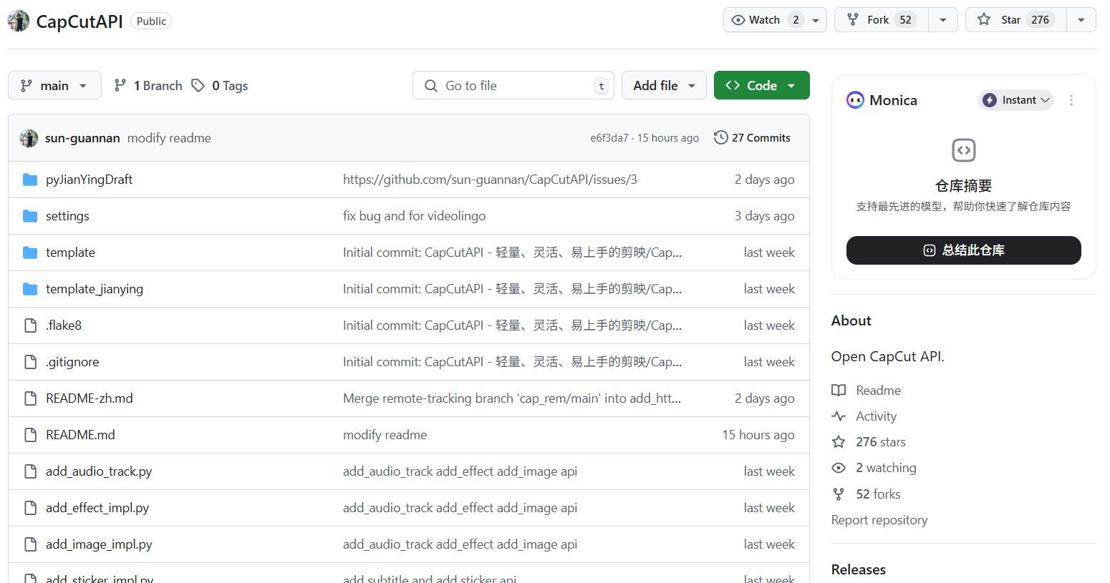Click the Monica logo icon
The image size is (1110, 583).
pos(855,100)
